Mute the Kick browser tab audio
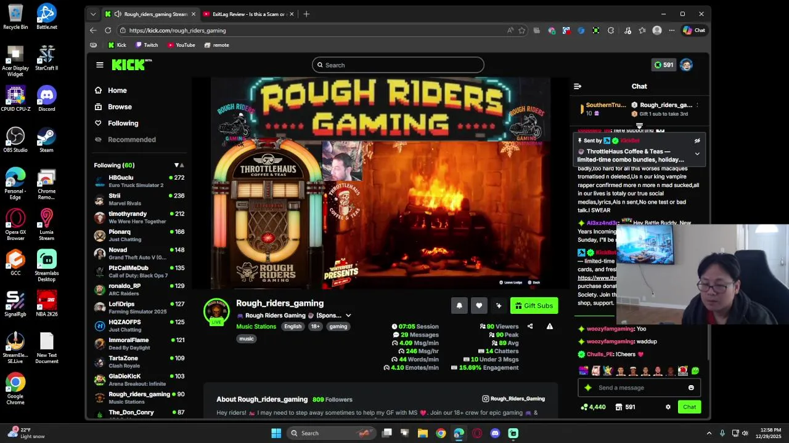This screenshot has height=443, width=789. (x=118, y=14)
